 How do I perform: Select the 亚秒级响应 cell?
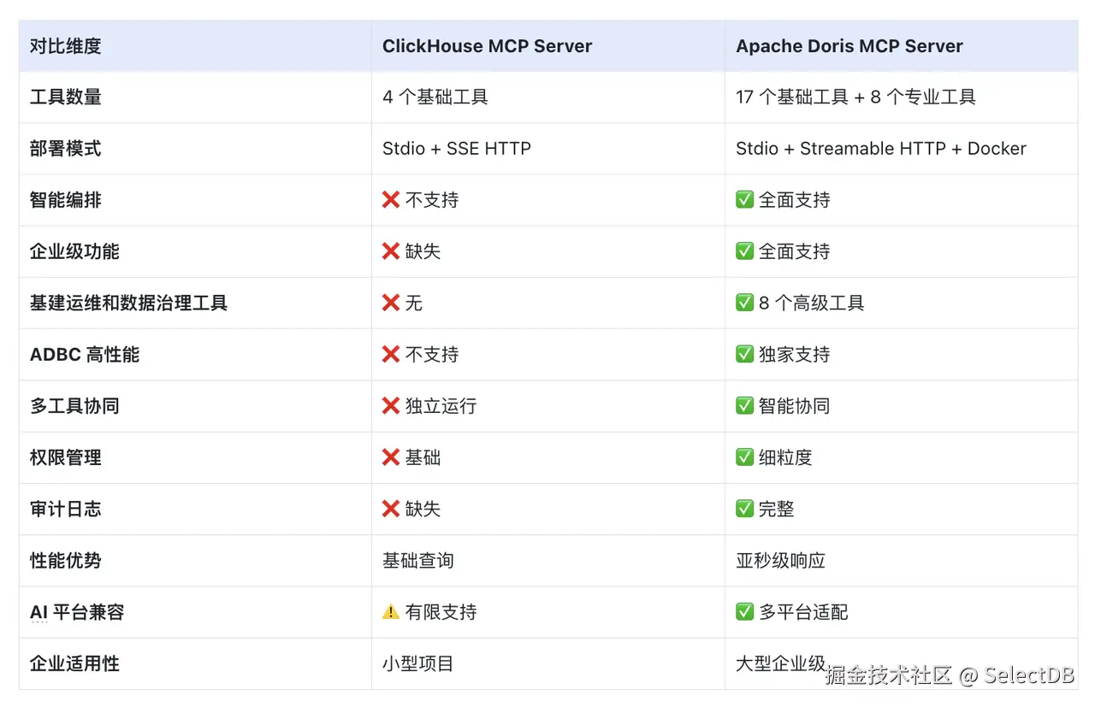[x=780, y=561]
